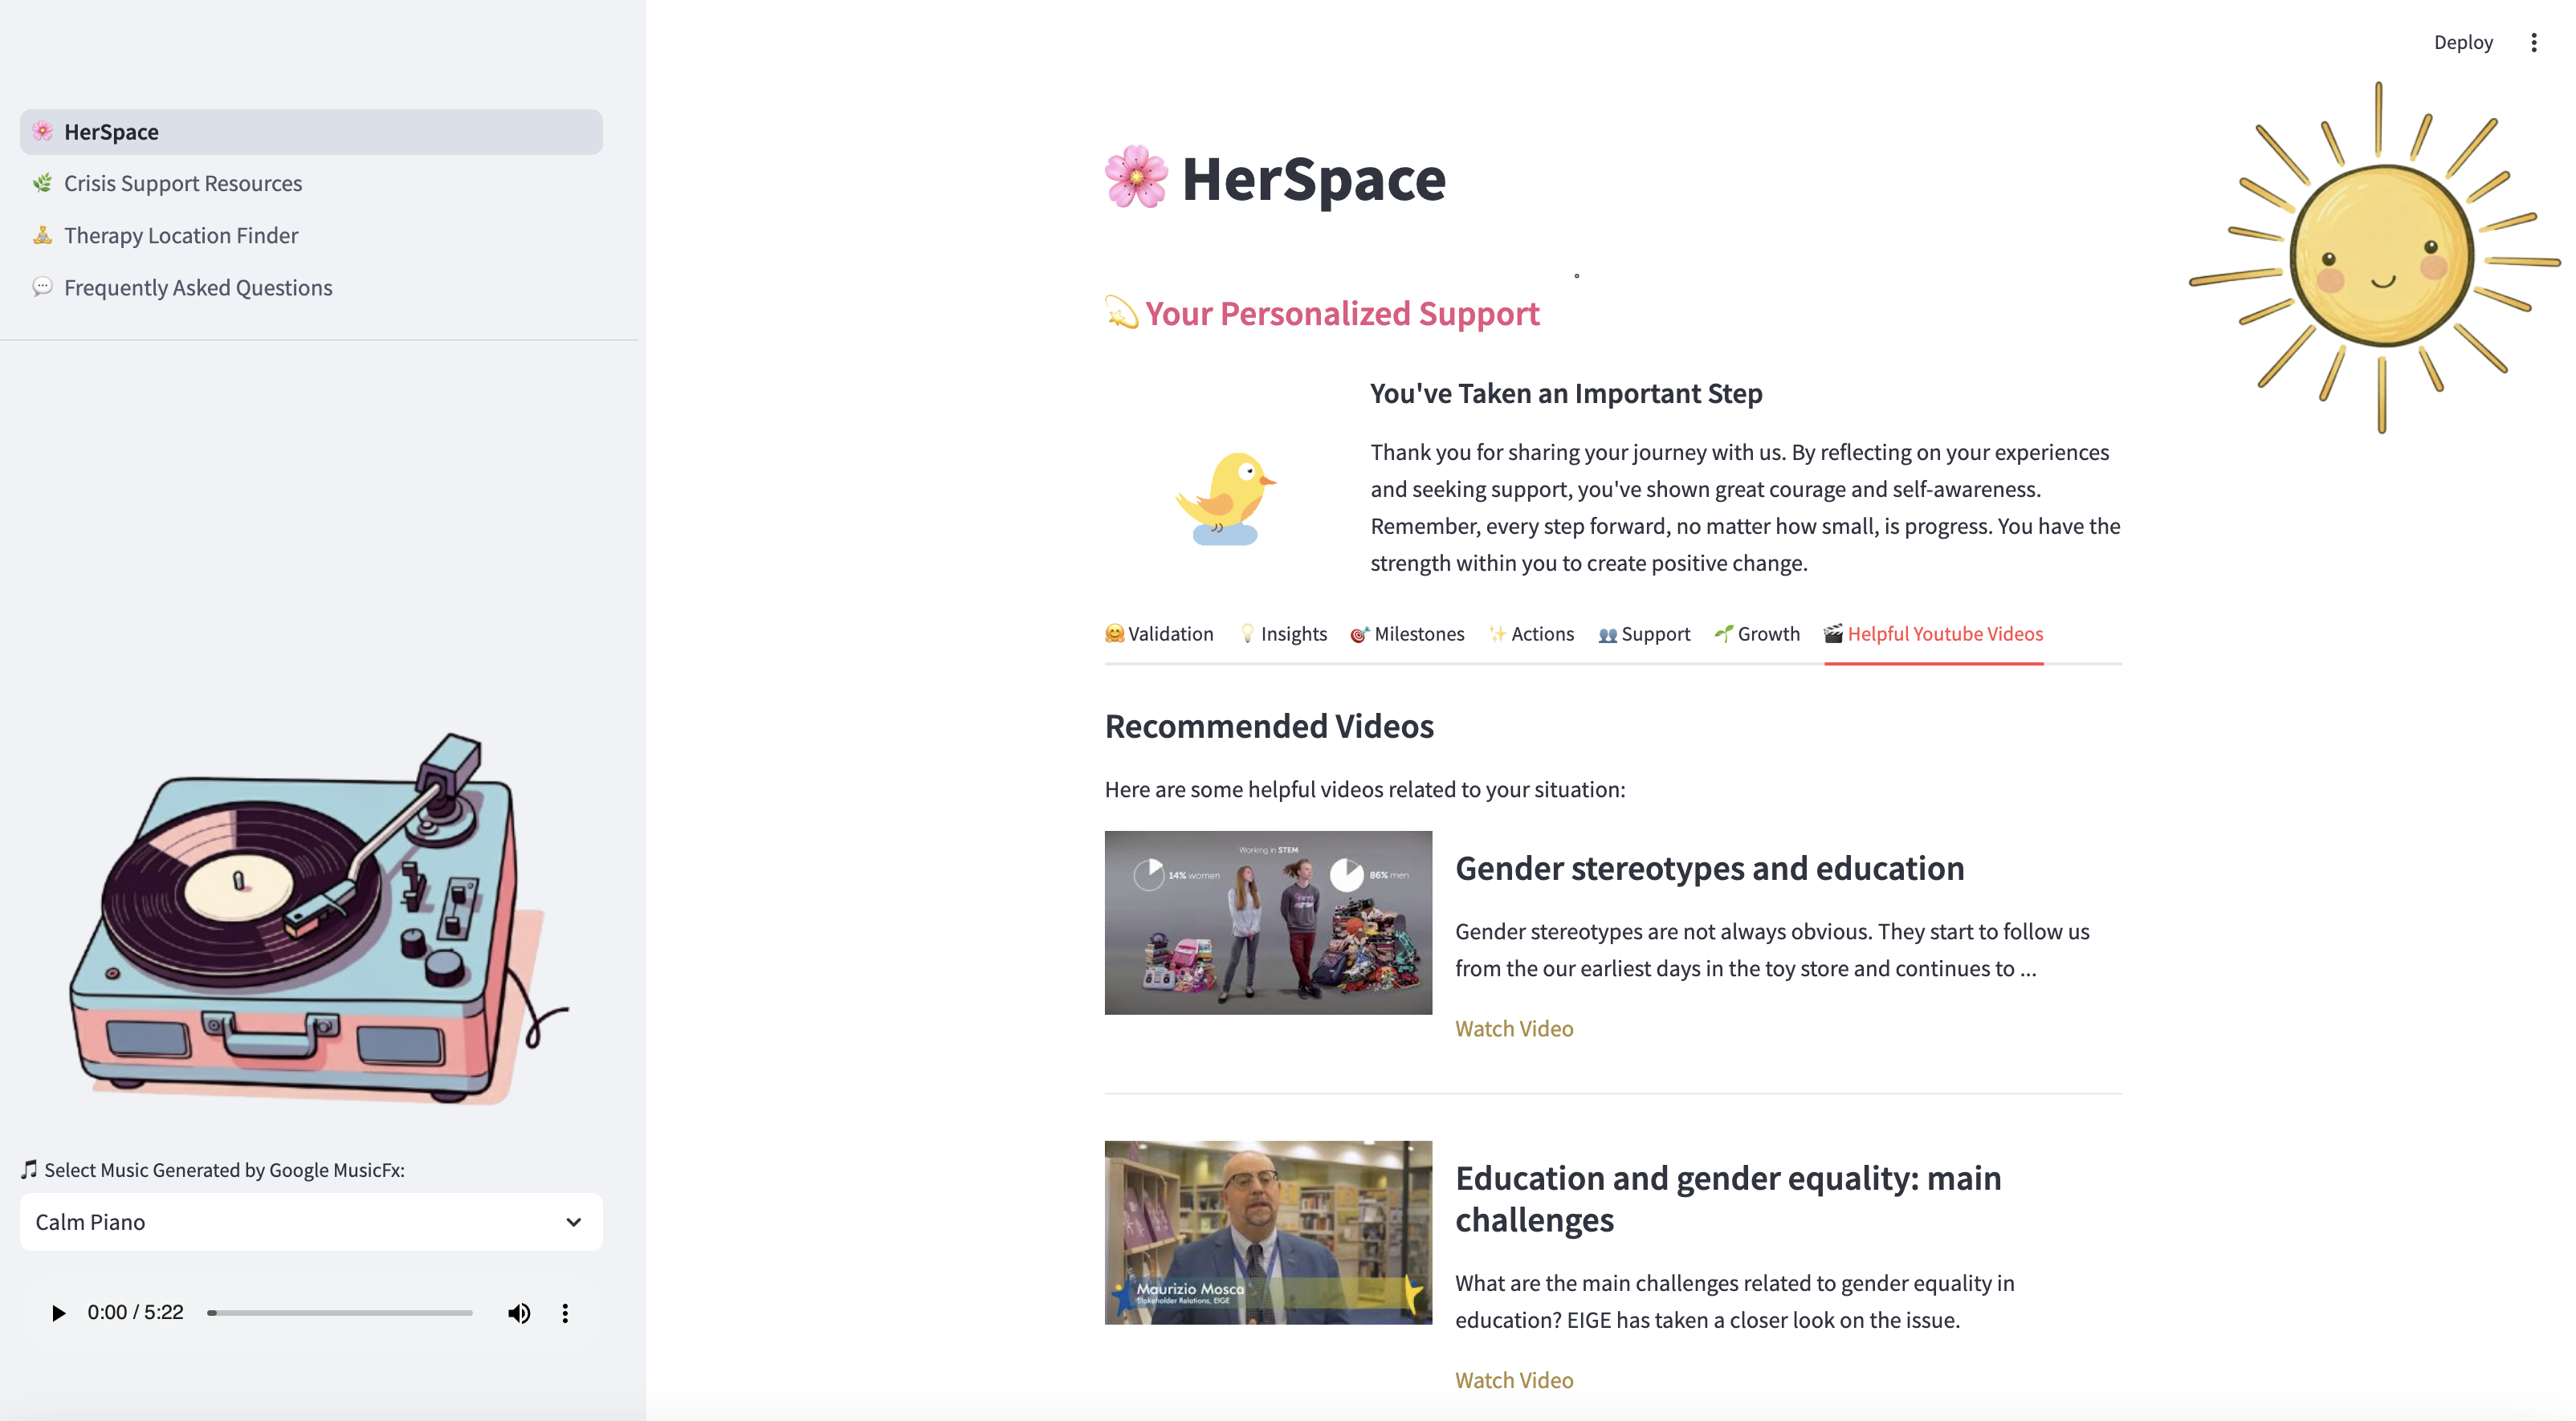
Task: Click Watch Video for Gender stereotypes
Action: (x=1513, y=1029)
